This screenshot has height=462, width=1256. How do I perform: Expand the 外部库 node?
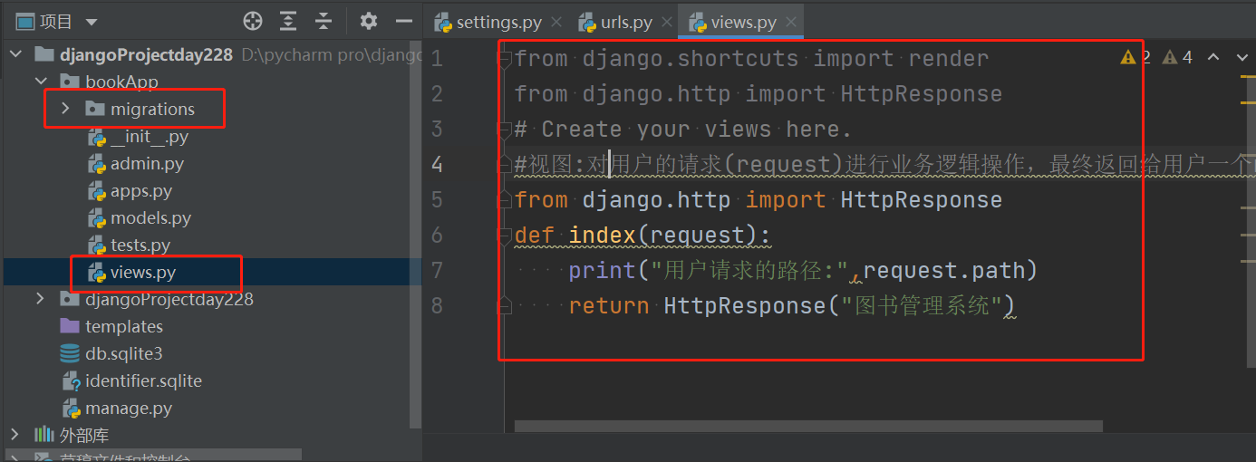tap(14, 435)
